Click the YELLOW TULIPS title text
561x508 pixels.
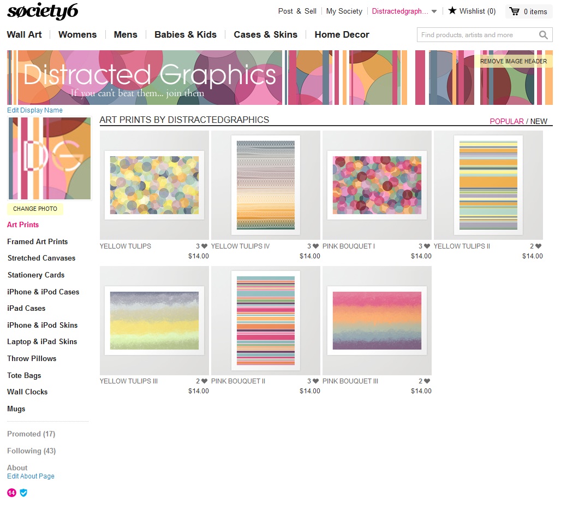(x=125, y=246)
